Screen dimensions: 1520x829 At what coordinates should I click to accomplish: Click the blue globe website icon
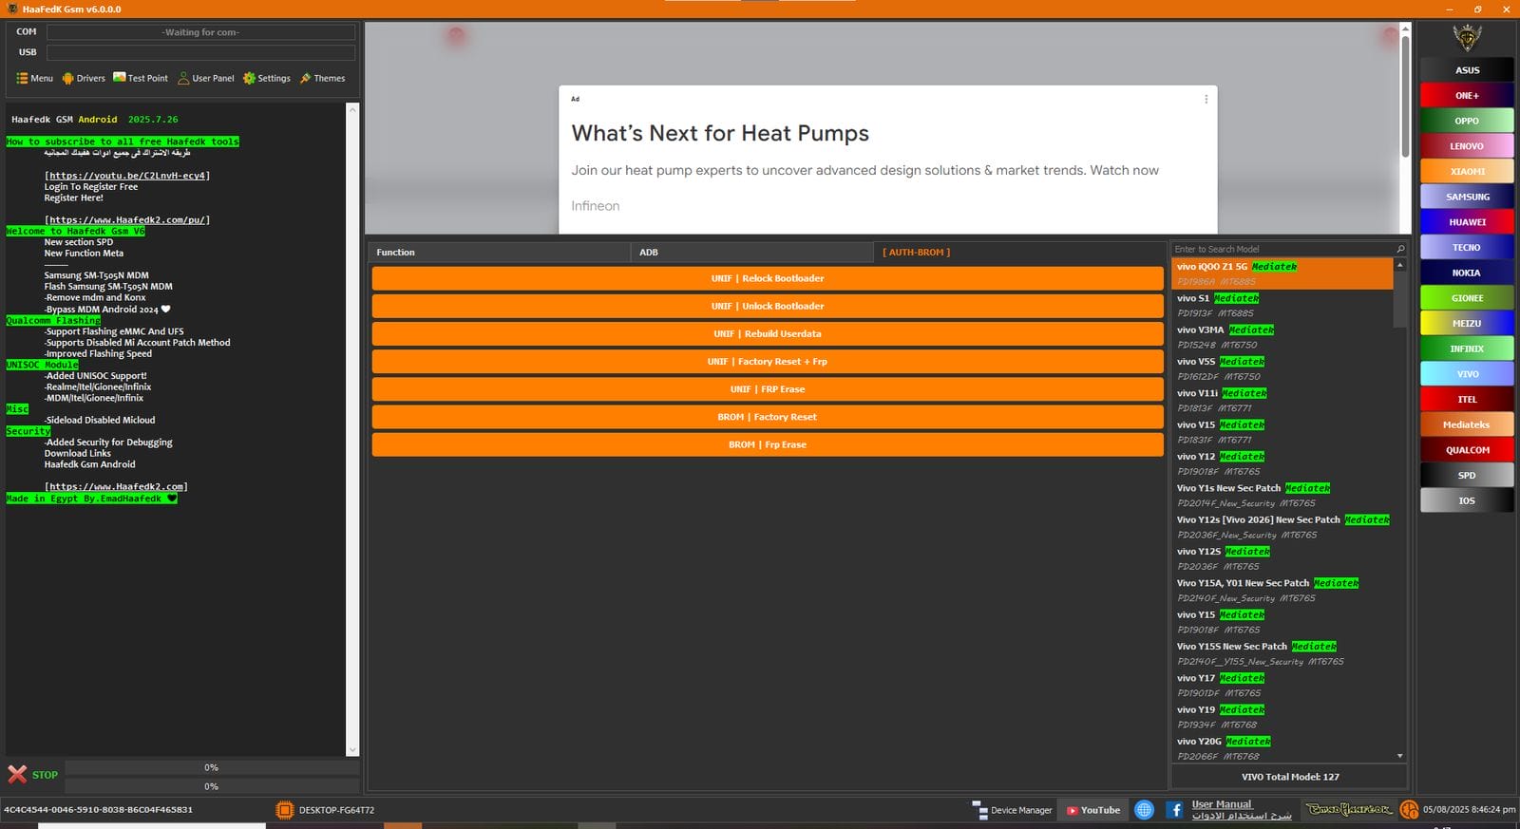point(1145,810)
